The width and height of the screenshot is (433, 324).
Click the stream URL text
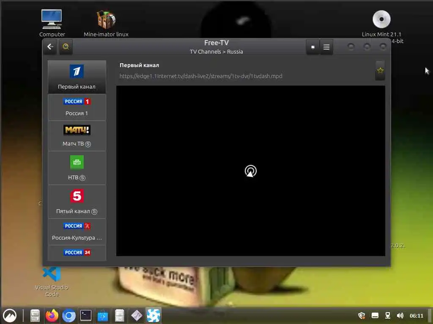coord(201,76)
